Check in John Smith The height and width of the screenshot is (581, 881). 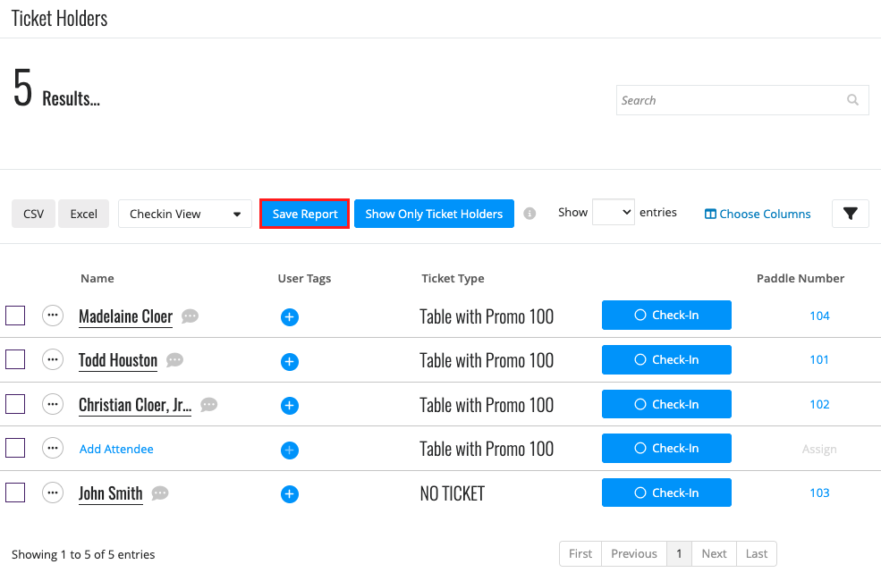tap(666, 493)
